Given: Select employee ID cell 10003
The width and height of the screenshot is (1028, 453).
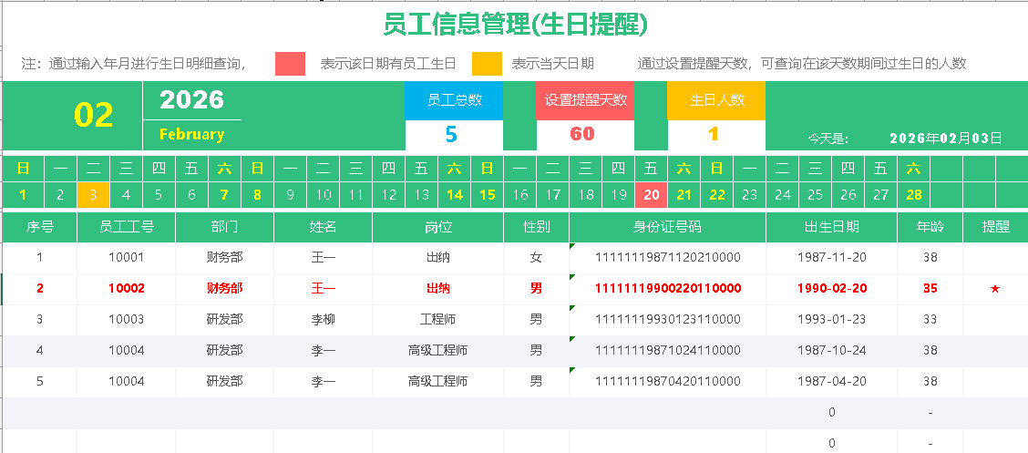Looking at the screenshot, I should click(x=126, y=320).
